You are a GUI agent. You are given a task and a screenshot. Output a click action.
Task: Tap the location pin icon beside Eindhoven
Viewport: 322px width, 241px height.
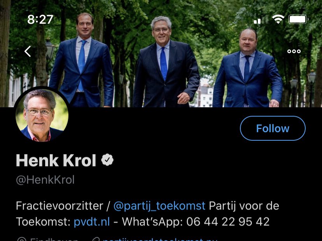(22, 239)
